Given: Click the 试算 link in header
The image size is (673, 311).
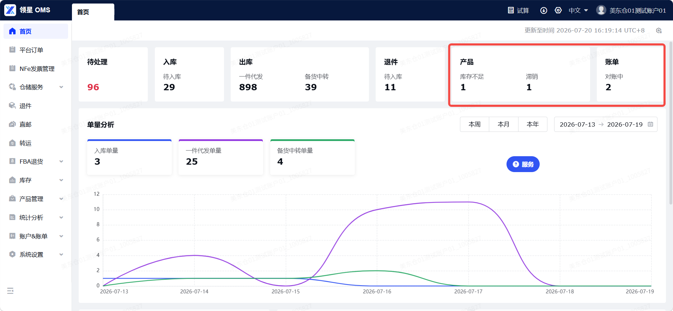Looking at the screenshot, I should 519,11.
